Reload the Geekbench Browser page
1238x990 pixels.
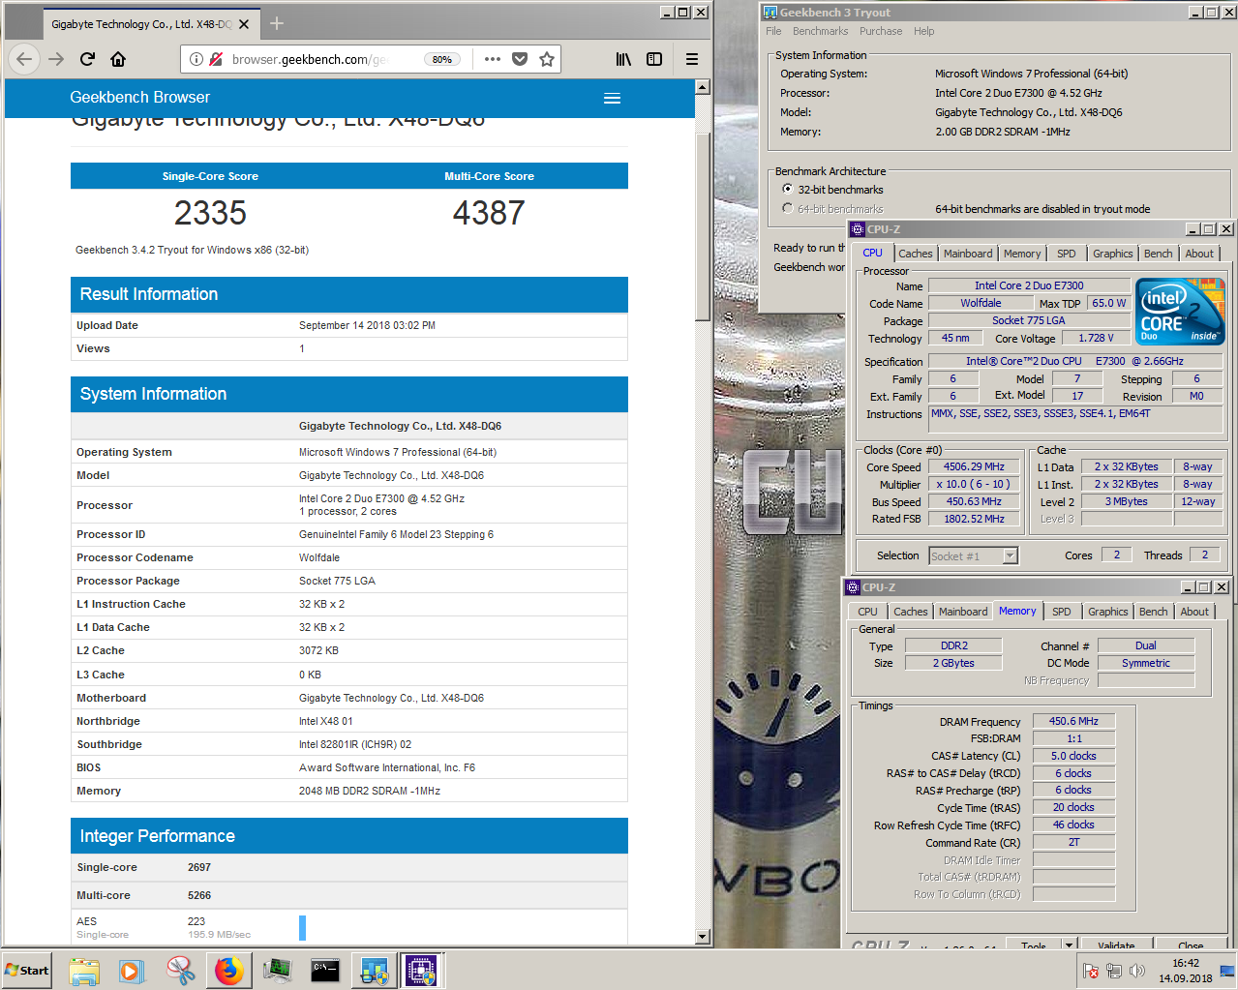[x=87, y=59]
